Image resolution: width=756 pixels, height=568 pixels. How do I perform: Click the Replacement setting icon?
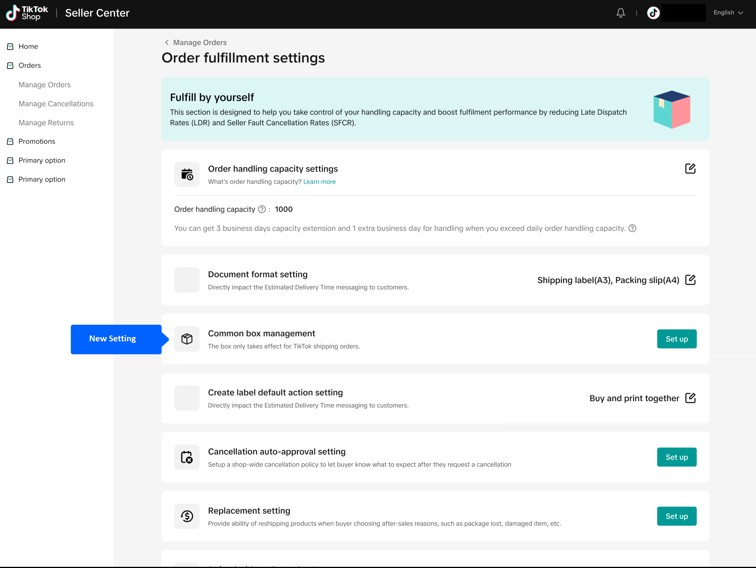coord(187,516)
